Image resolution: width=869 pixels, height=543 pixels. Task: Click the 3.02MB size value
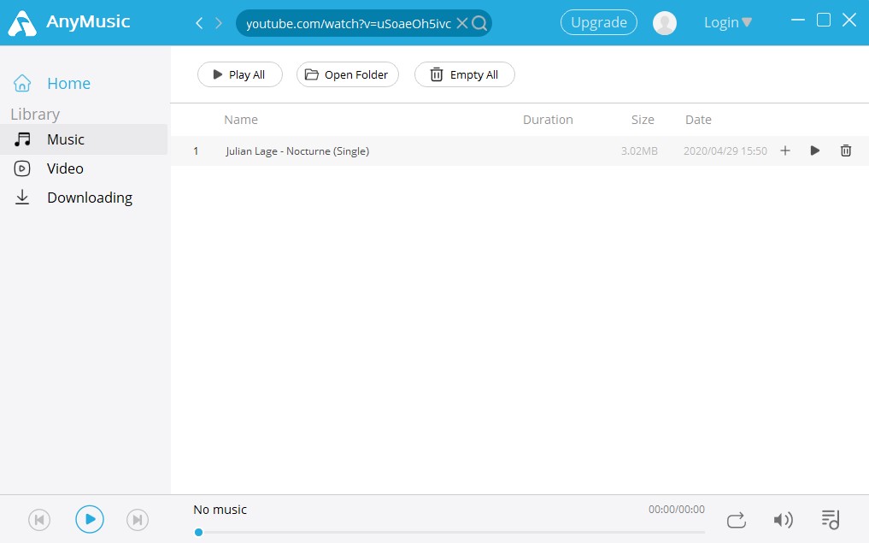coord(639,151)
